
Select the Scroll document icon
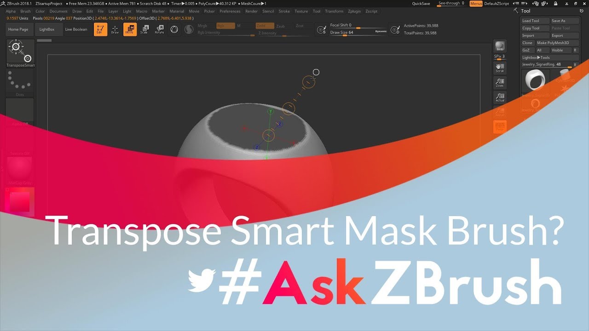coord(500,68)
